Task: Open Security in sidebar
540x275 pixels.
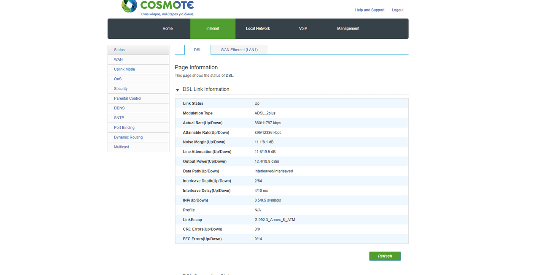Action: [x=138, y=89]
